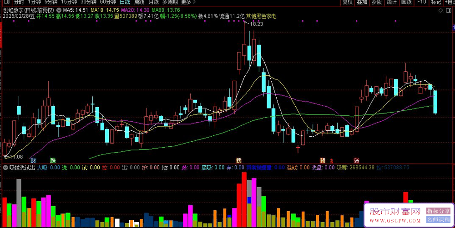The image size is (455, 228).
Task: Open the F10 company info
Action: 421,2
